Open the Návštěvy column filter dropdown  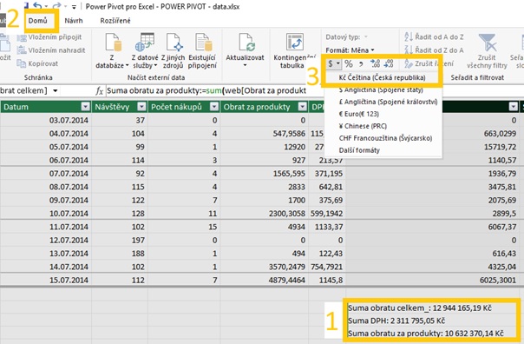(x=141, y=107)
